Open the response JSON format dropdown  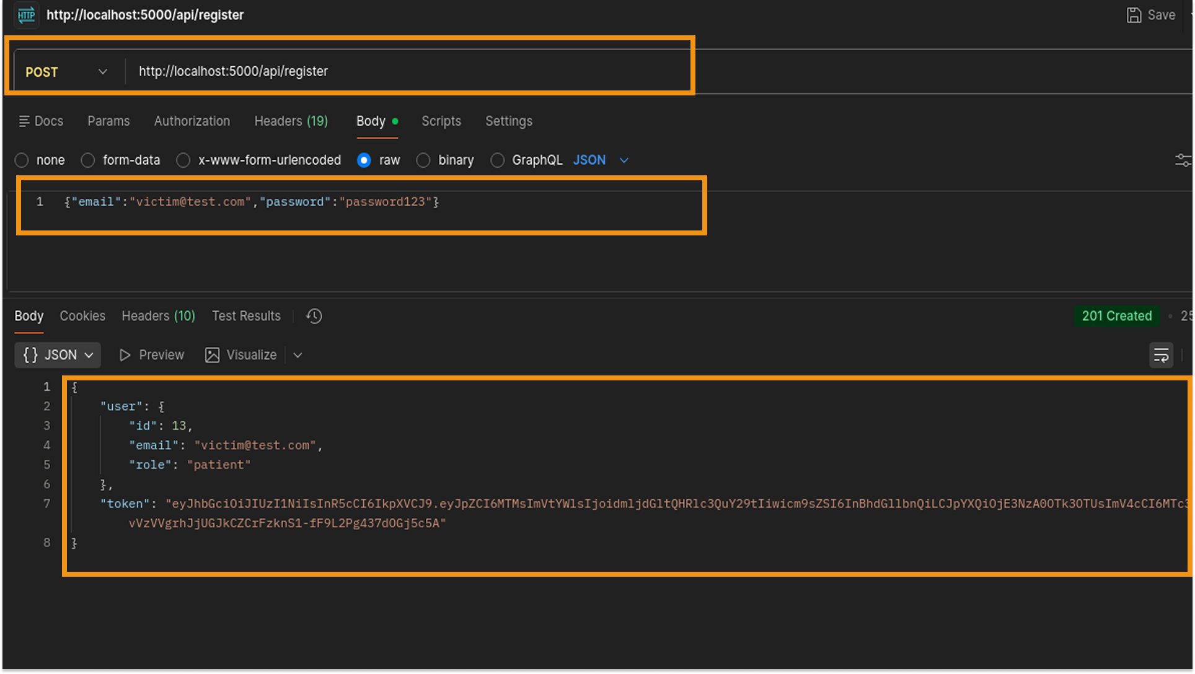[58, 355]
